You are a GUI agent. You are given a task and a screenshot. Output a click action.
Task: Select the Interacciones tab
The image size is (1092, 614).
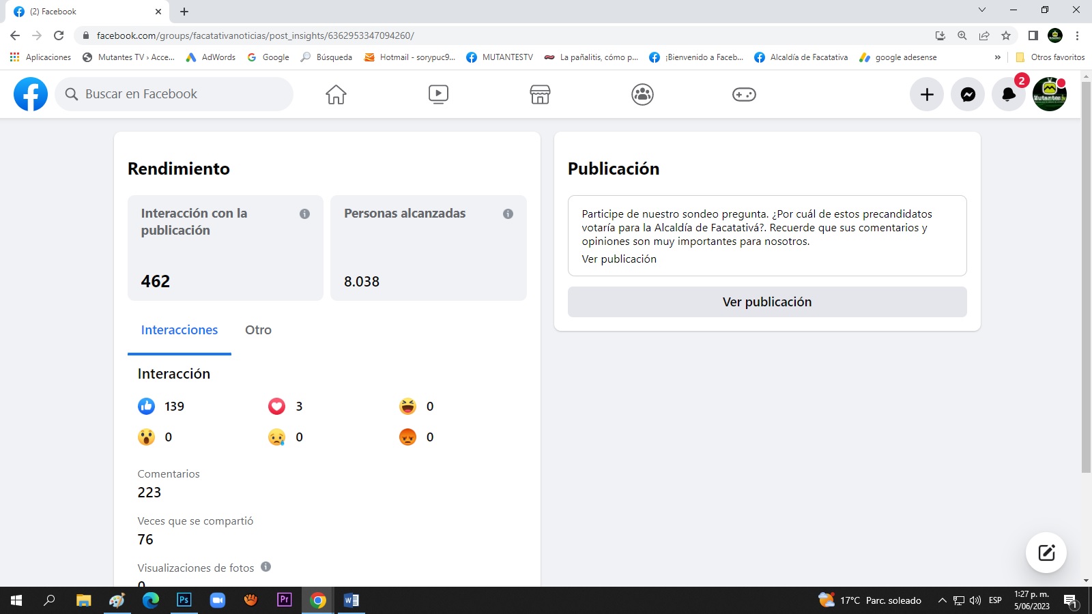179,330
